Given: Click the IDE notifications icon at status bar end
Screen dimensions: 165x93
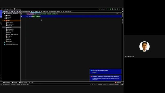Looking at the screenshot, I should click(122, 84).
